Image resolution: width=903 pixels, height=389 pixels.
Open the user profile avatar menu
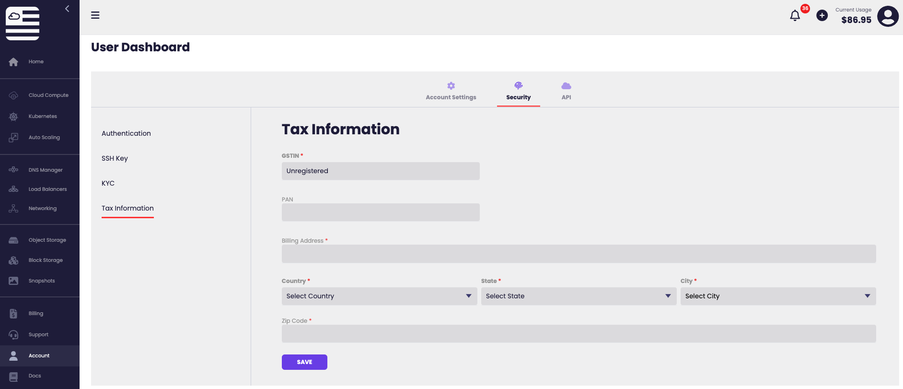point(888,16)
